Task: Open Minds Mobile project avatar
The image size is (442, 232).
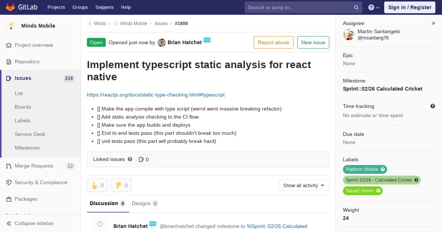Action: coord(11,26)
